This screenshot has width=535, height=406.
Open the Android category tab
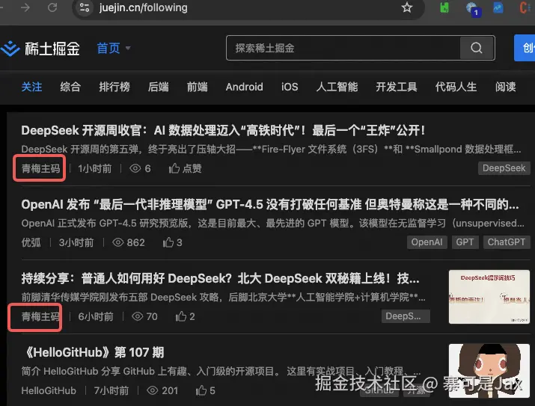244,87
